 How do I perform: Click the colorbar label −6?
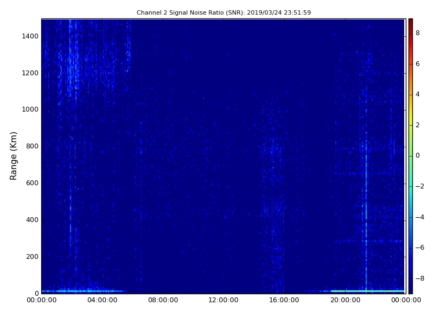(419, 248)
